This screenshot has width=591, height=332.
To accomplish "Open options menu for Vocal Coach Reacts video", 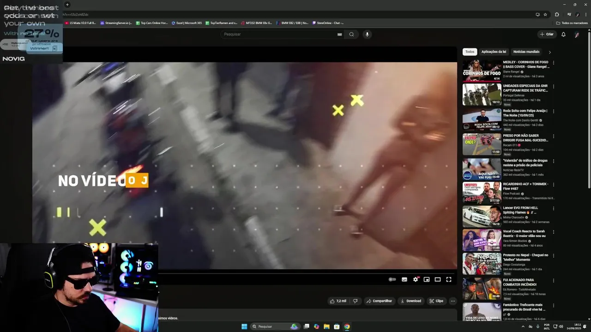I will (x=553, y=232).
